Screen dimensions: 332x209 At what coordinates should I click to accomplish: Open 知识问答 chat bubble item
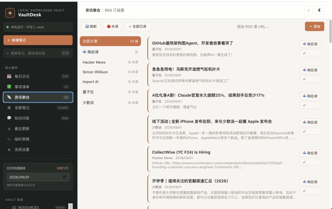38,118
